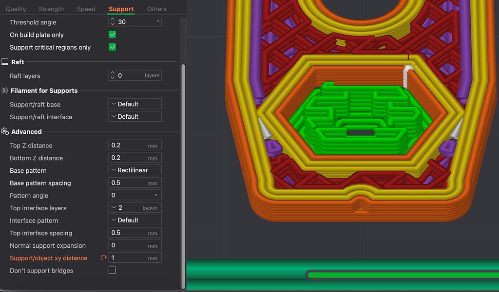The width and height of the screenshot is (499, 292).
Task: Click the Base pattern spacing field
Action: 135,182
